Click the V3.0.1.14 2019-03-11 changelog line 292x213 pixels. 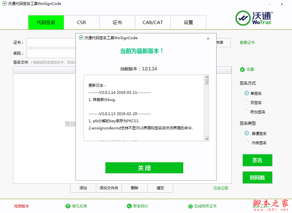tap(120, 92)
